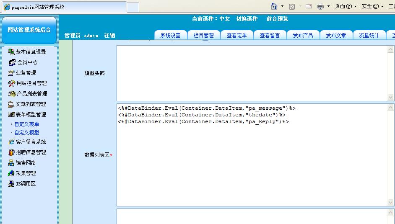Open 客户留言系统 in the sidebar

(31, 142)
